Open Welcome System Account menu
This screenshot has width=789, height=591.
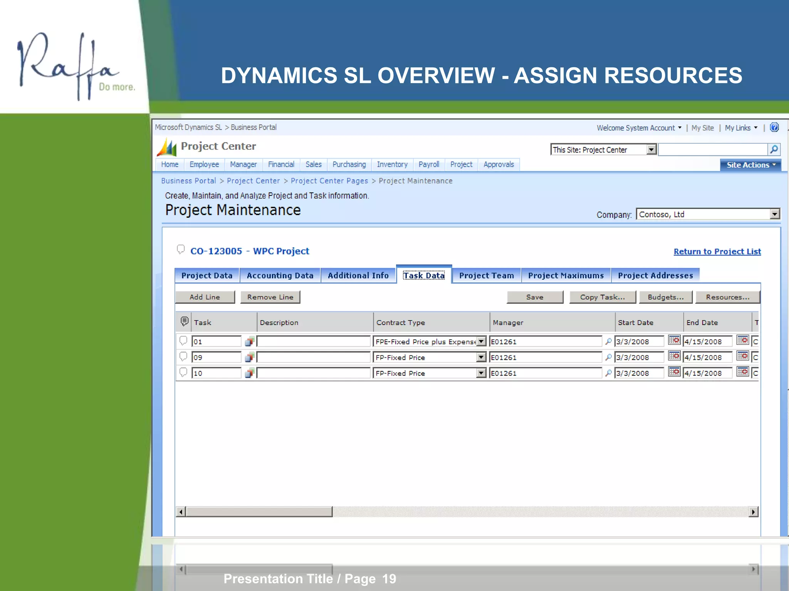click(639, 128)
